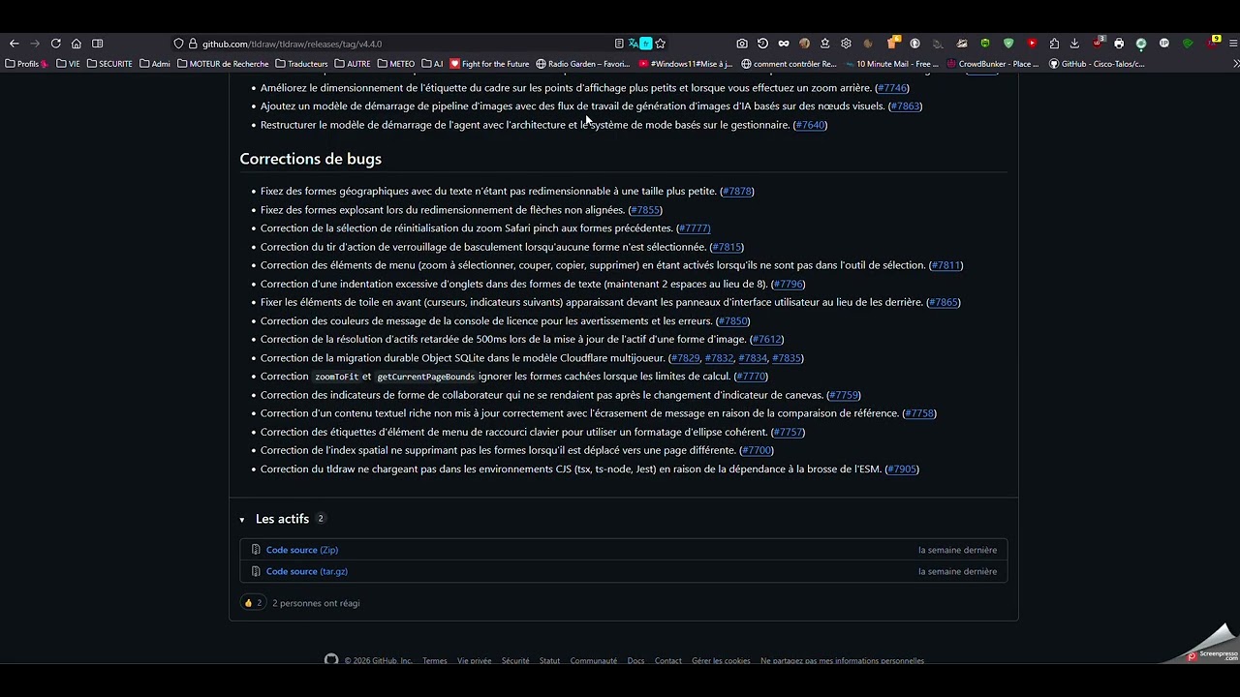Open reader view from address bar
Image resolution: width=1240 pixels, height=697 pixels.
click(x=619, y=44)
